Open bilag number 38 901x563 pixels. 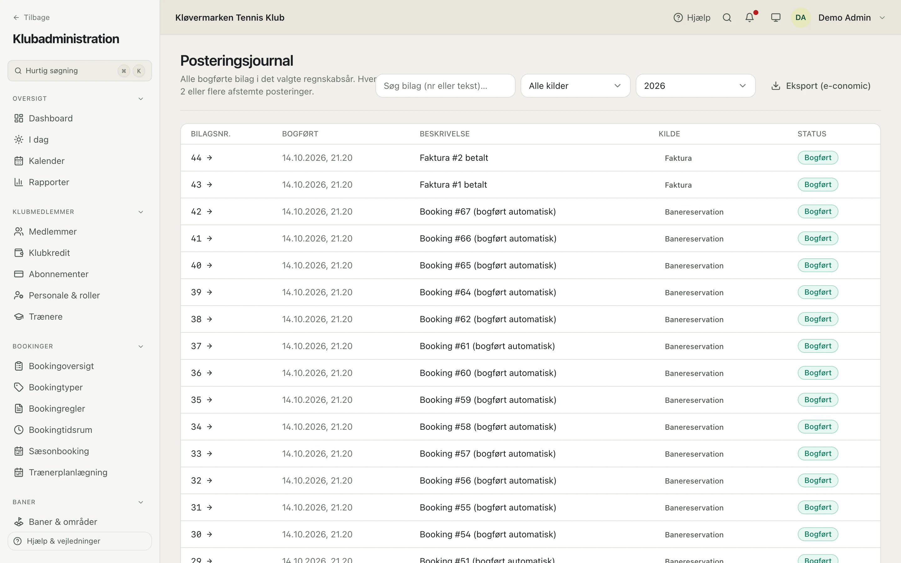(x=201, y=319)
